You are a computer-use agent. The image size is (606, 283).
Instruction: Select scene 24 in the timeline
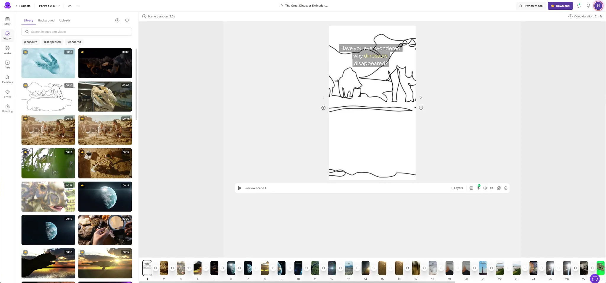tap(534, 268)
